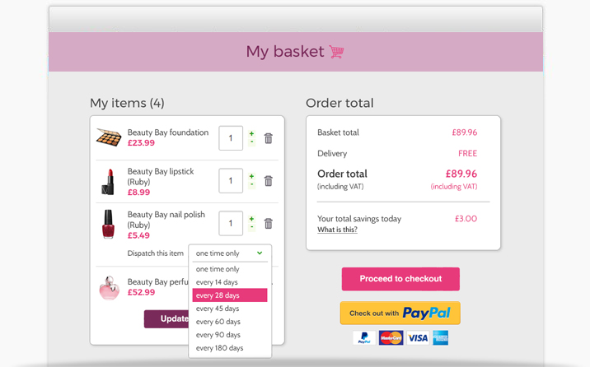Decrease lipstick quantity with minus
The height and width of the screenshot is (367, 590).
(x=251, y=184)
